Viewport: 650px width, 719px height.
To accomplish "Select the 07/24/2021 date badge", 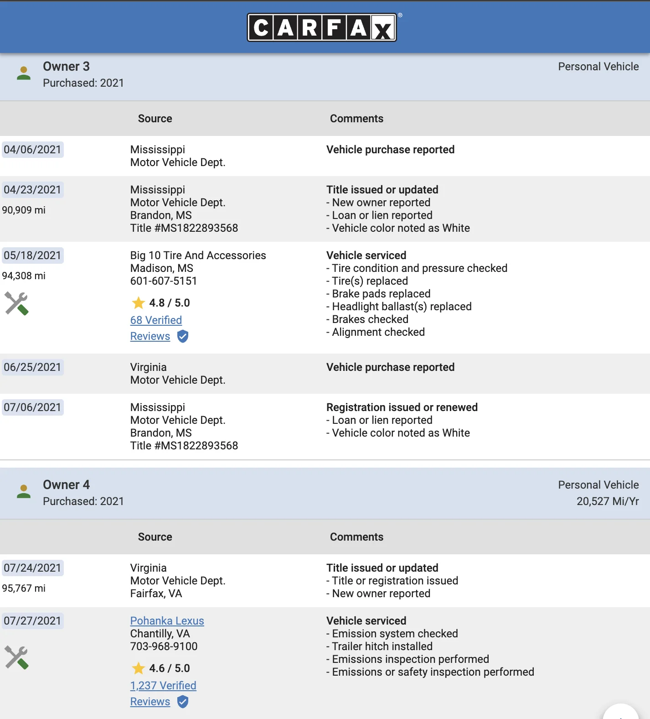I will click(32, 568).
